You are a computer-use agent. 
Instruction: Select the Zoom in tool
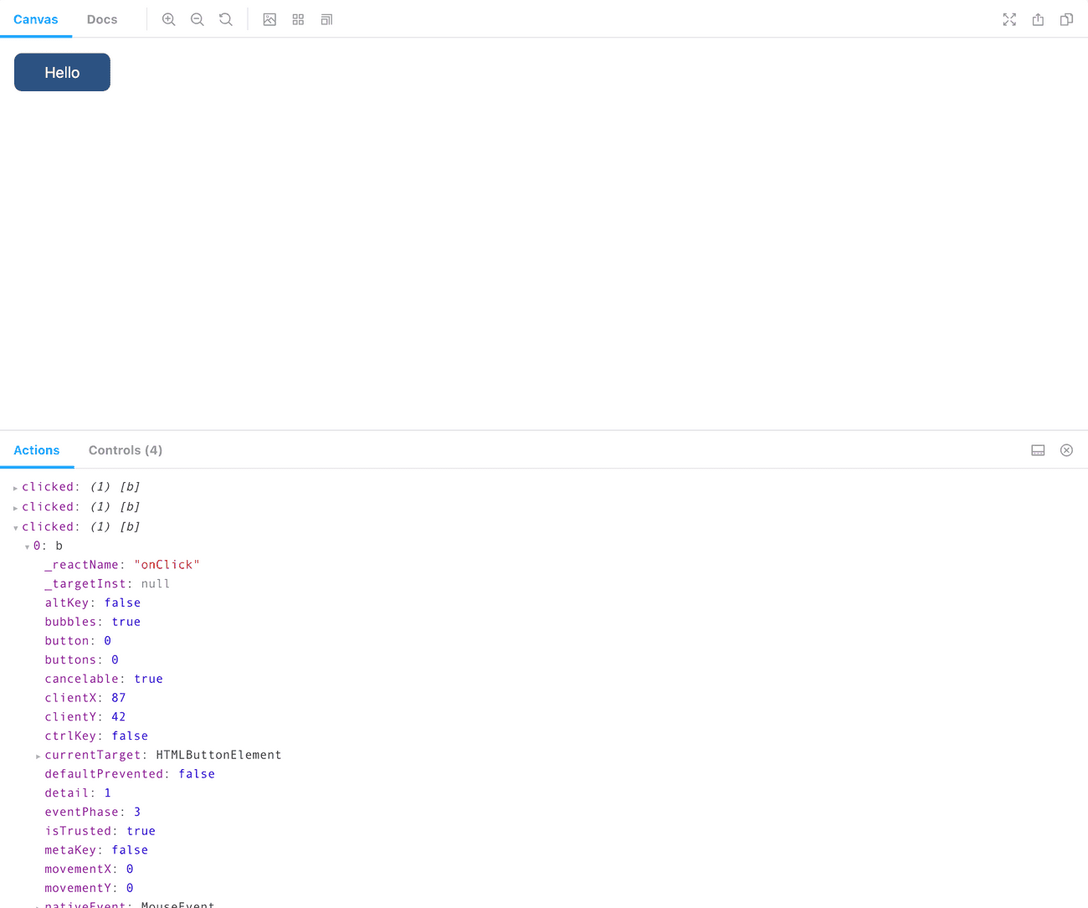tap(168, 18)
